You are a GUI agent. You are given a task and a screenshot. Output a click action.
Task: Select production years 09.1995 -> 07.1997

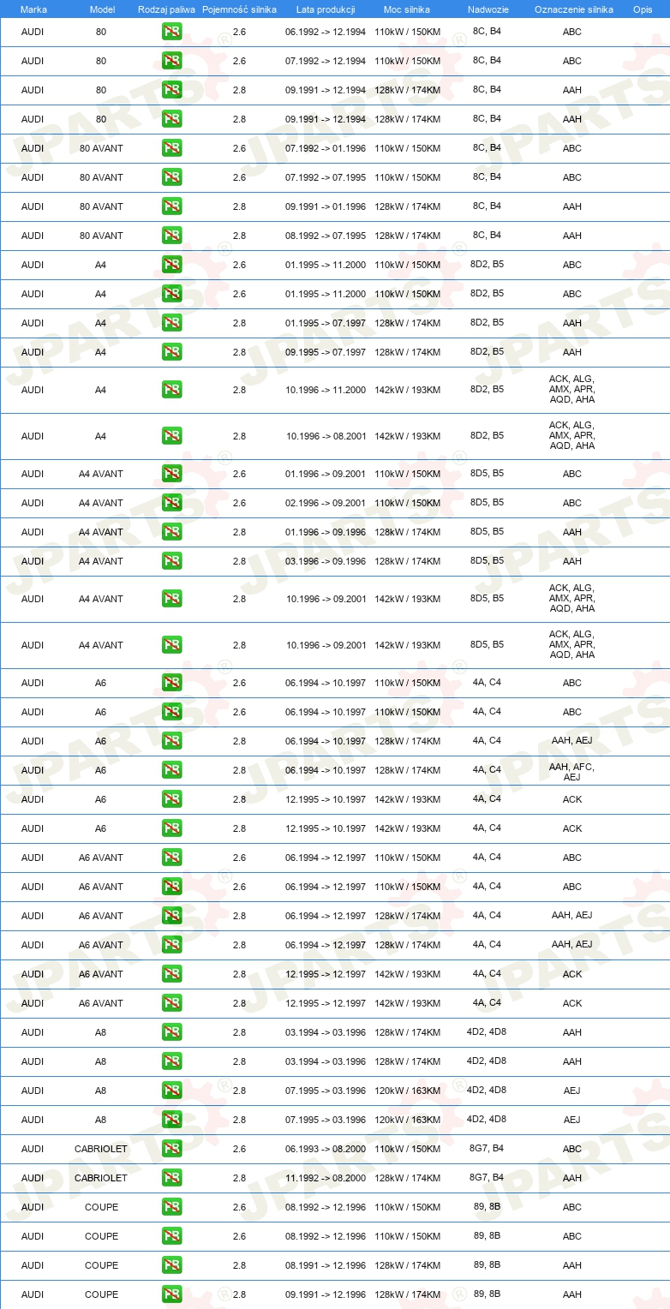click(x=326, y=352)
